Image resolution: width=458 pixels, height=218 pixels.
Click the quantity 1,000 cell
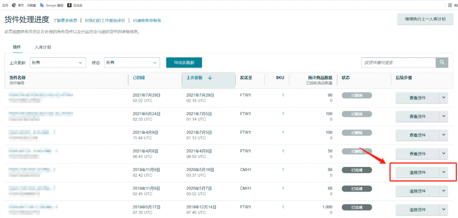pyautogui.click(x=327, y=207)
